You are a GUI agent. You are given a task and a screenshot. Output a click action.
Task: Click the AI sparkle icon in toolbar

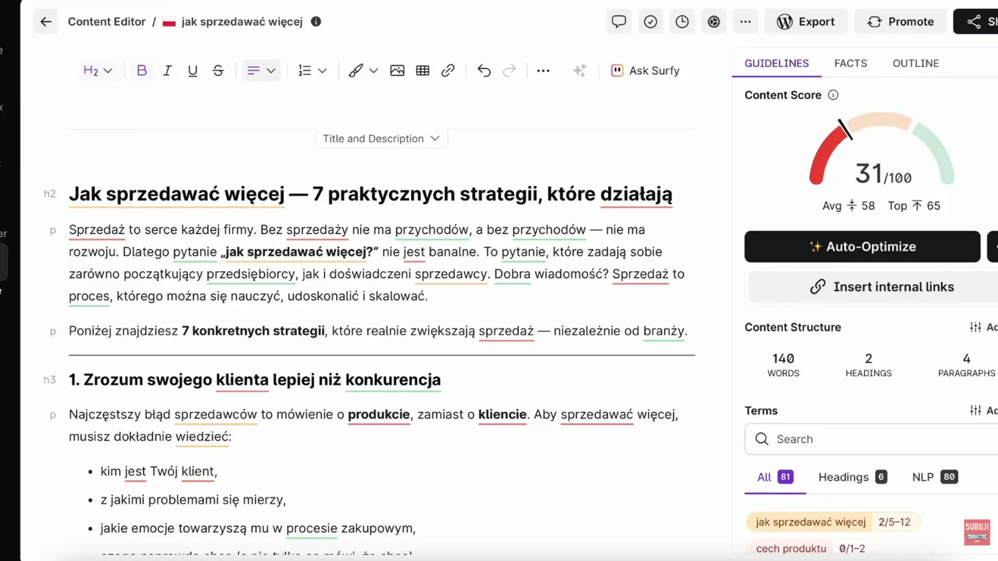[x=579, y=70]
